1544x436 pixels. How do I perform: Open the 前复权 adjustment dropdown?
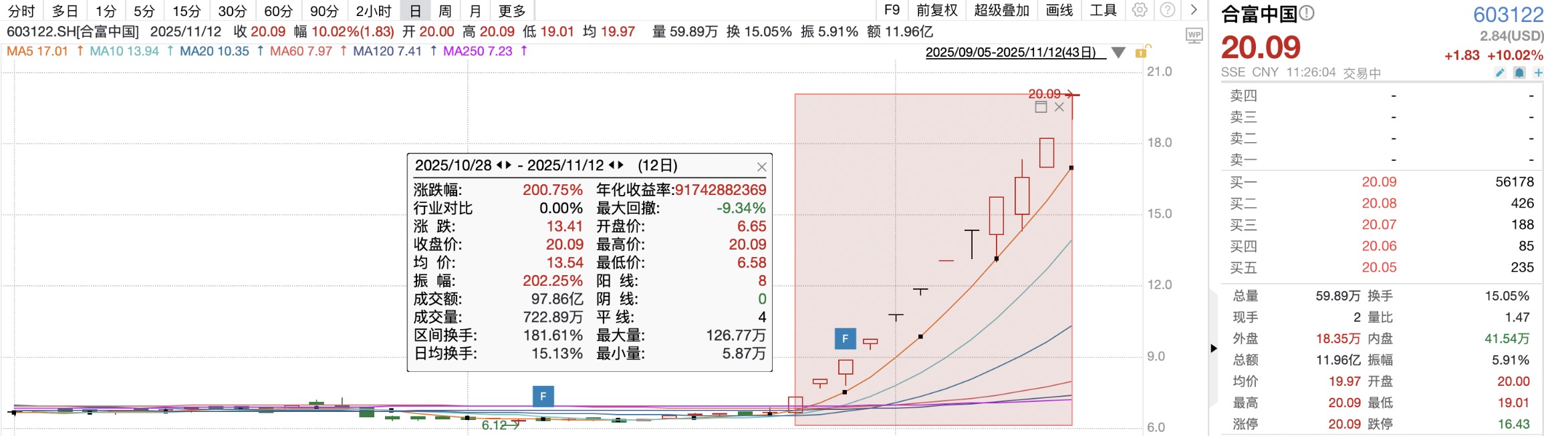(937, 10)
